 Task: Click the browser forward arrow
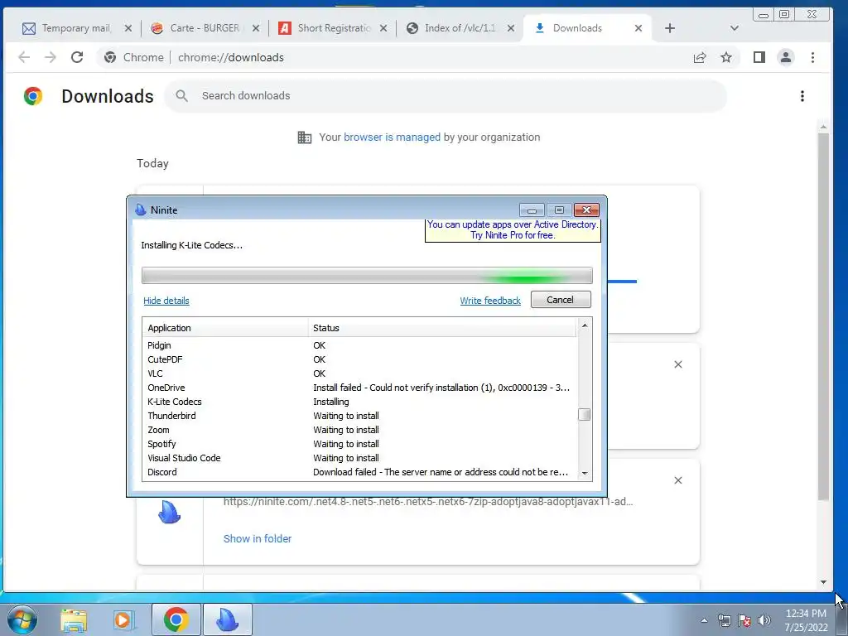pos(51,57)
